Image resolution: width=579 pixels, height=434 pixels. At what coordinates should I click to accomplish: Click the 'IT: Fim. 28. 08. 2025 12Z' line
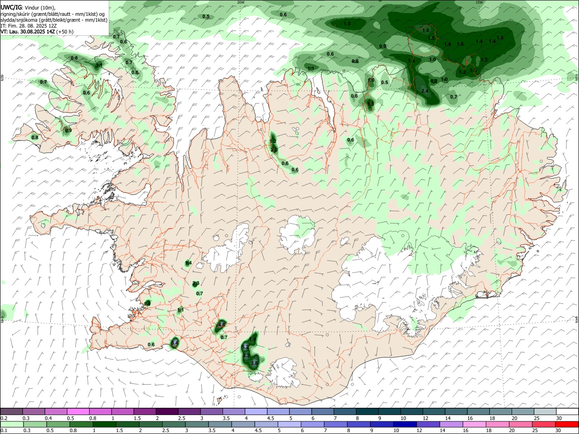tap(28, 26)
